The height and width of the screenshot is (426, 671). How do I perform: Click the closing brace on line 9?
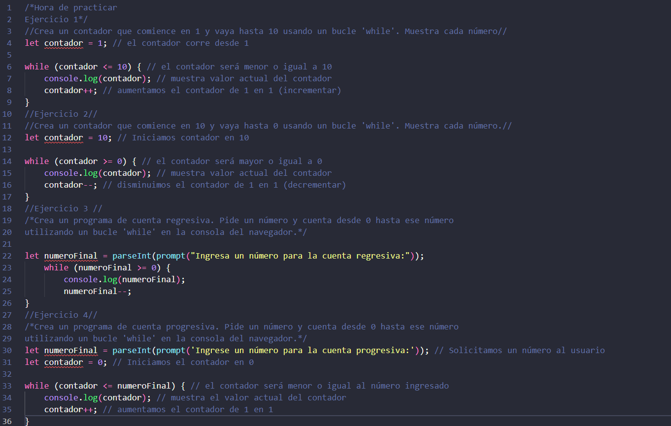pos(27,102)
